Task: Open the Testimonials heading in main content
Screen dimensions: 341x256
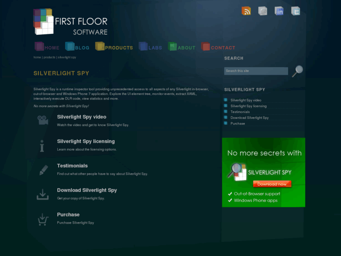Action: click(x=72, y=166)
